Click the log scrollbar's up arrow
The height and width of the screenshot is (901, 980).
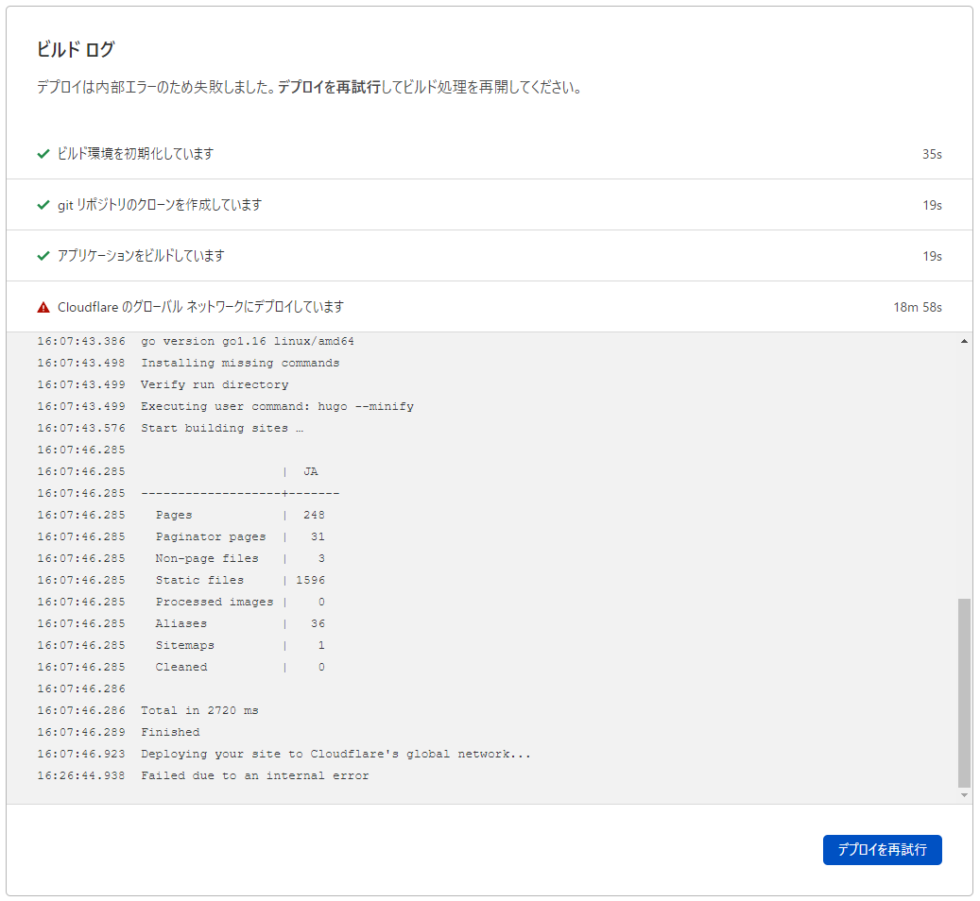[964, 341]
